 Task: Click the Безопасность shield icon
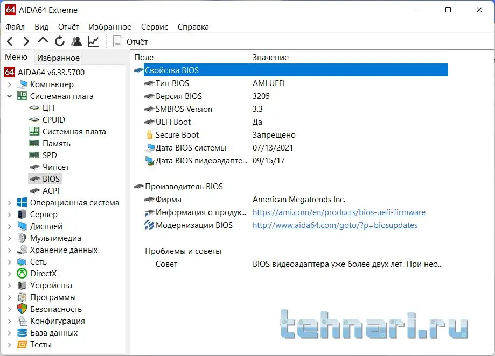tap(22, 309)
